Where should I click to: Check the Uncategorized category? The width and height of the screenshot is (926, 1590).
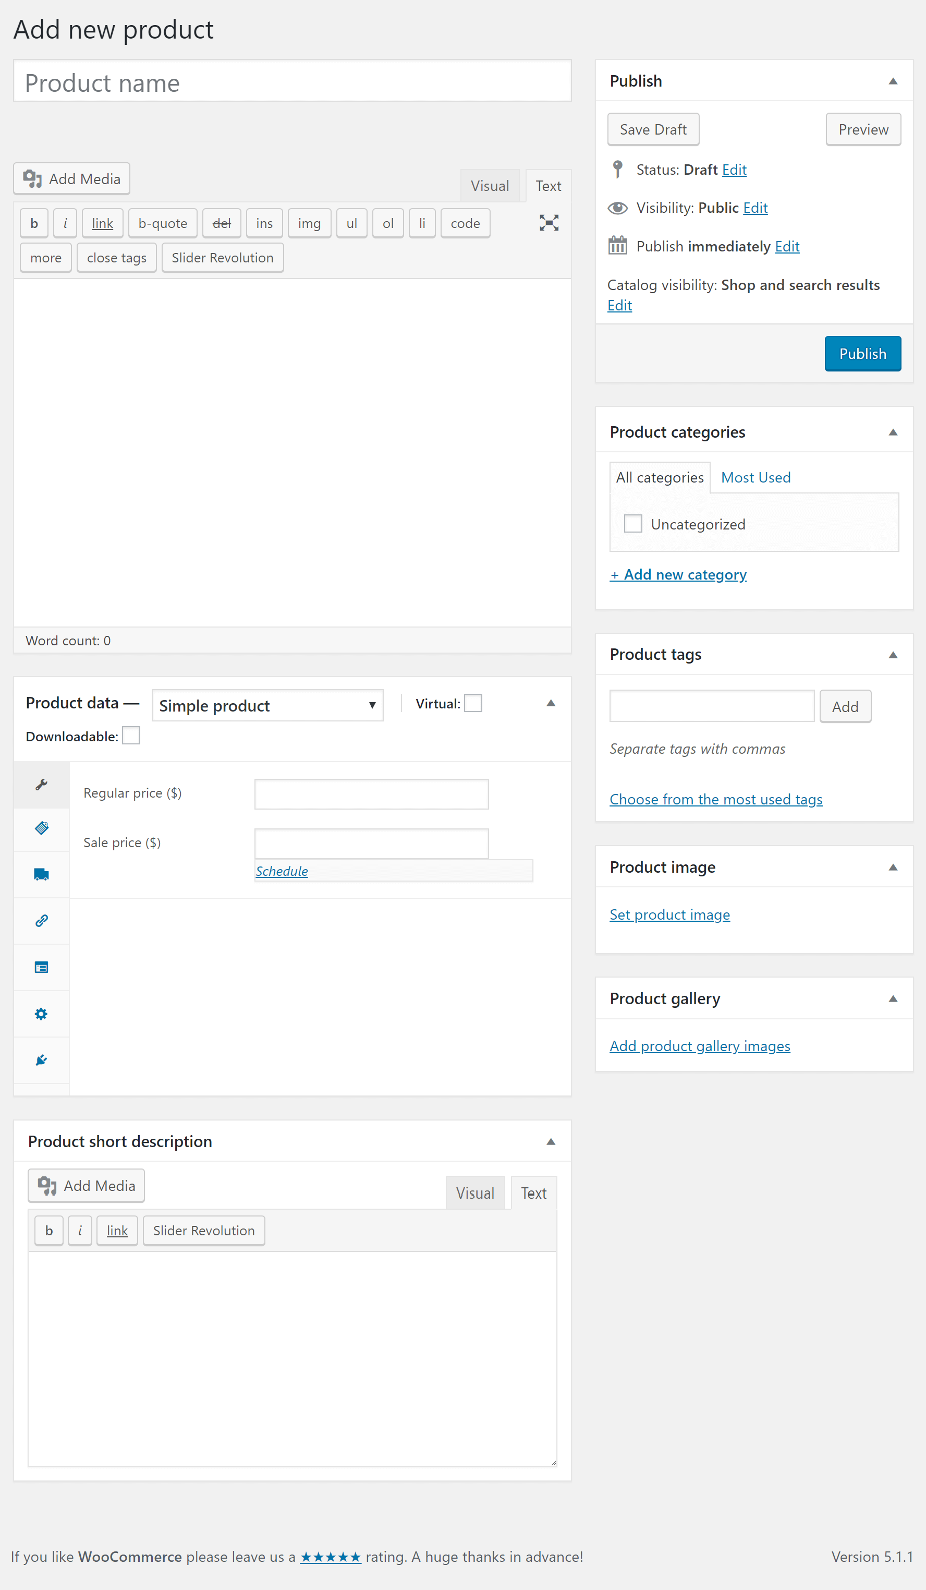pos(632,523)
